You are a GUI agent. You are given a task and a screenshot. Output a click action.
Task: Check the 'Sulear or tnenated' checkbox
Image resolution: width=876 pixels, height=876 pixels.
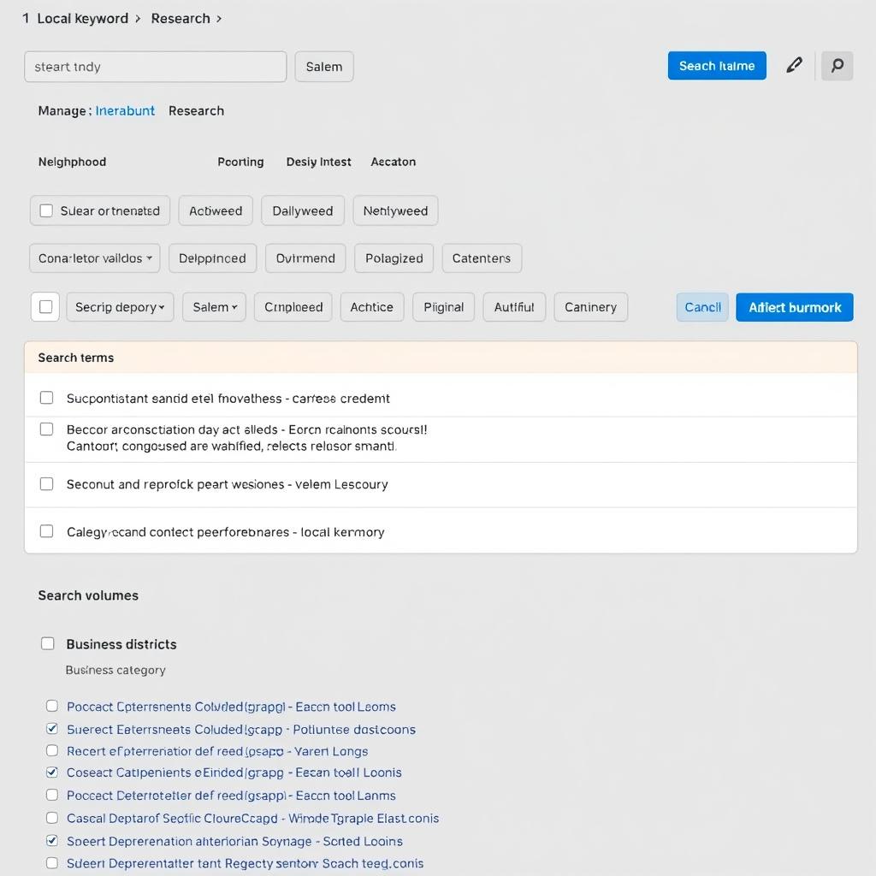coord(45,210)
